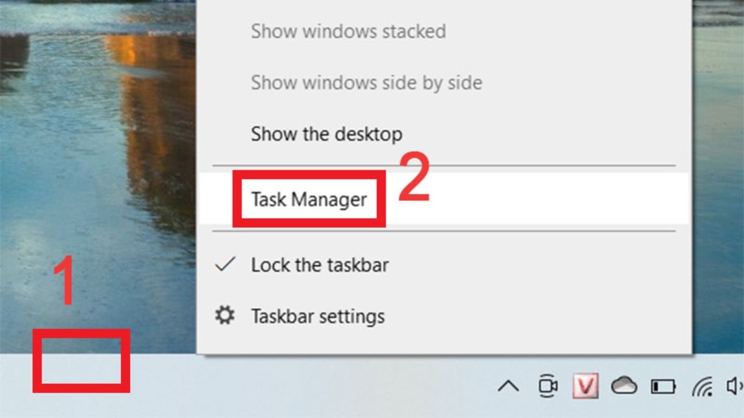This screenshot has width=744, height=418.
Task: Expand the hidden tray icons chevron
Action: point(508,386)
